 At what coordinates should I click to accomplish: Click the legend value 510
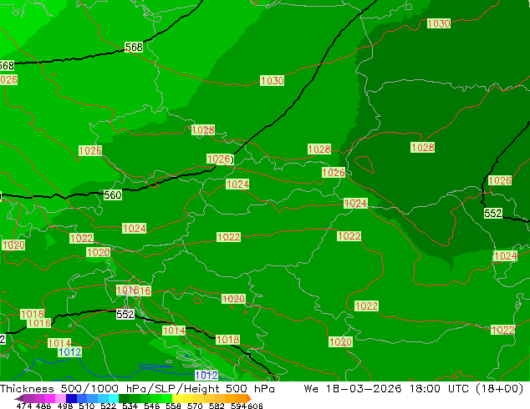pos(87,406)
